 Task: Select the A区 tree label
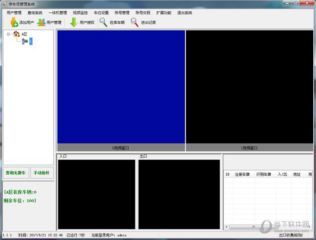point(24,34)
